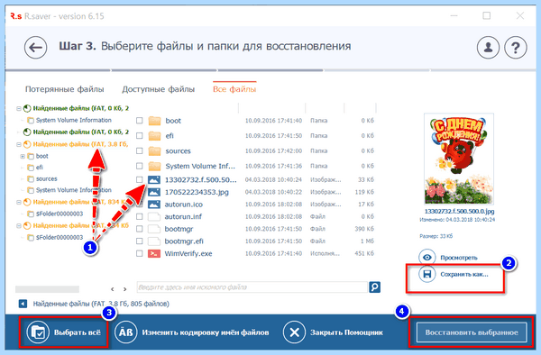The width and height of the screenshot is (541, 355).
Task: Click the tree horizontal scrollbar thumb
Action: [x=47, y=289]
